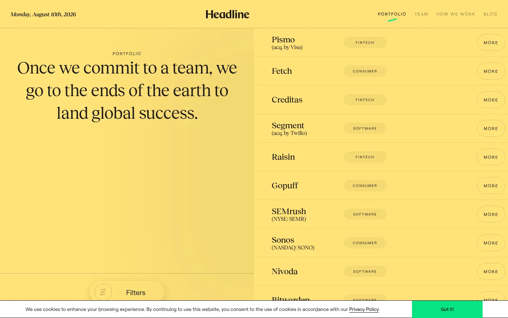This screenshot has height=318, width=508.
Task: Select the Fintech tag on Pismo row
Action: (365, 42)
